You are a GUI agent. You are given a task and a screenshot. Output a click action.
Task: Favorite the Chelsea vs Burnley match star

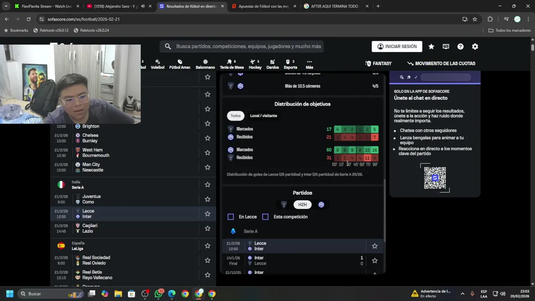(x=207, y=138)
